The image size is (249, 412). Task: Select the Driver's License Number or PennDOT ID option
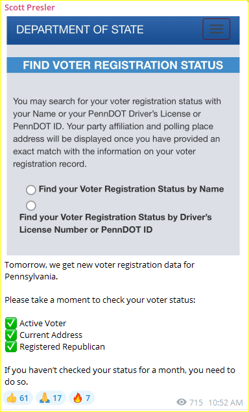click(x=31, y=205)
